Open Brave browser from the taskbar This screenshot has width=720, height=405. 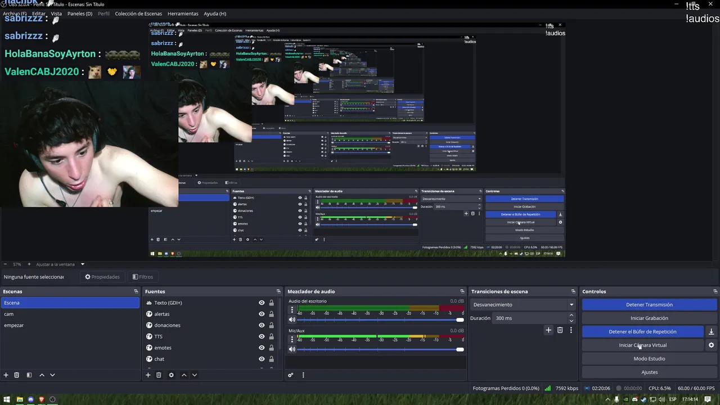click(x=42, y=399)
